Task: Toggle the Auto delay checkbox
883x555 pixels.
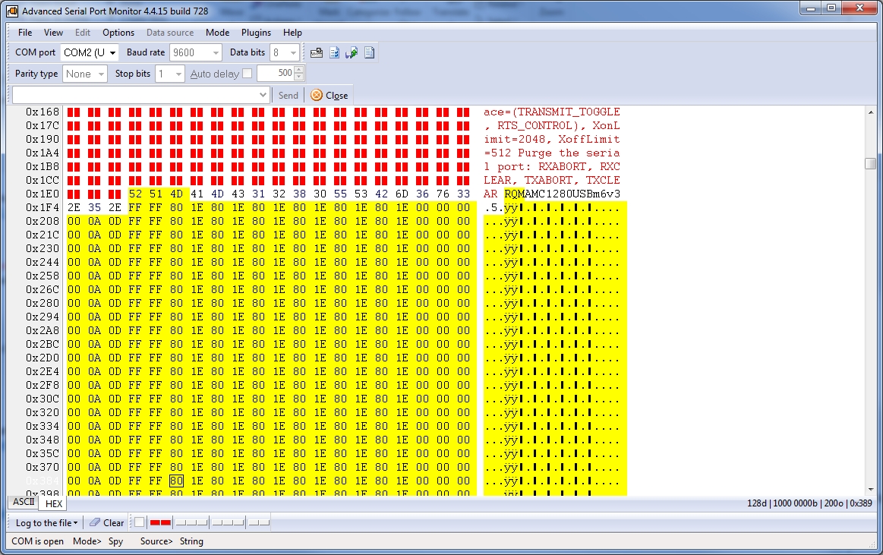Action: [247, 74]
